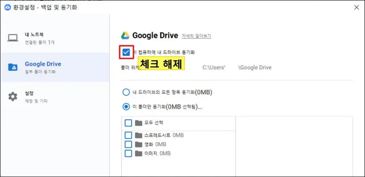Select 내 드라이브의 모든 항목 동기화 radio option
Screen dimensions: 365x177
pos(126,92)
